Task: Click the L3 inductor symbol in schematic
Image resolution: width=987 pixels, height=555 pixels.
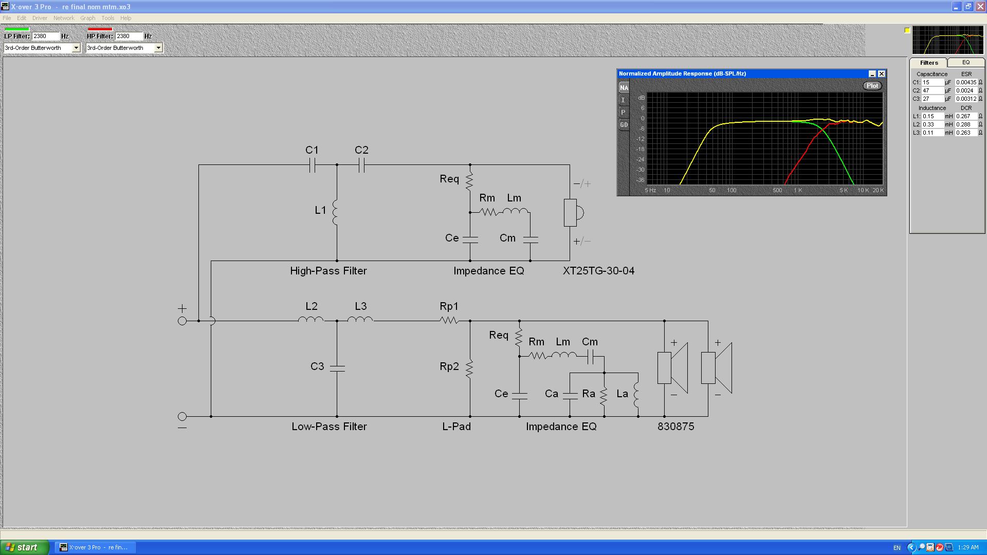Action: click(x=360, y=320)
